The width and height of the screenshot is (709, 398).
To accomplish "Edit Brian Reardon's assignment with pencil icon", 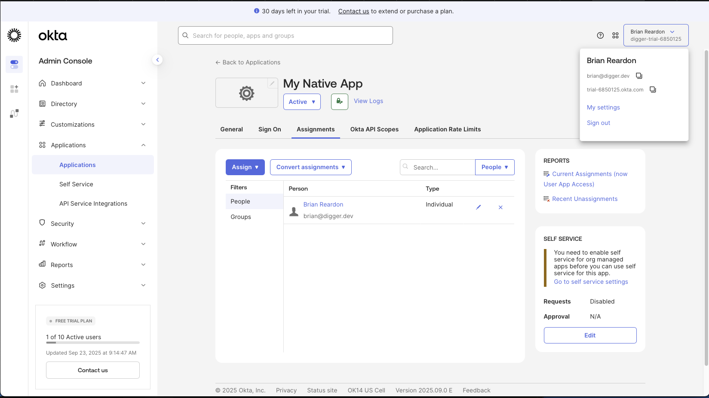I will click(478, 207).
